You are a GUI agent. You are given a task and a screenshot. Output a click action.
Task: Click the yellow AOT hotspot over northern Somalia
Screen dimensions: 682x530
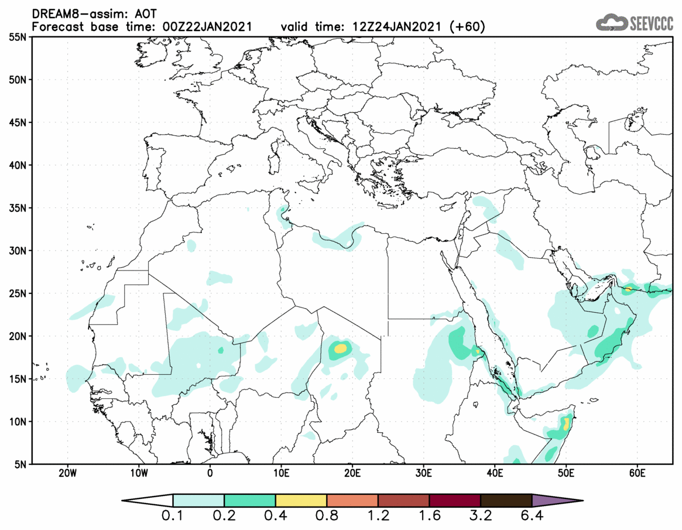(566, 423)
